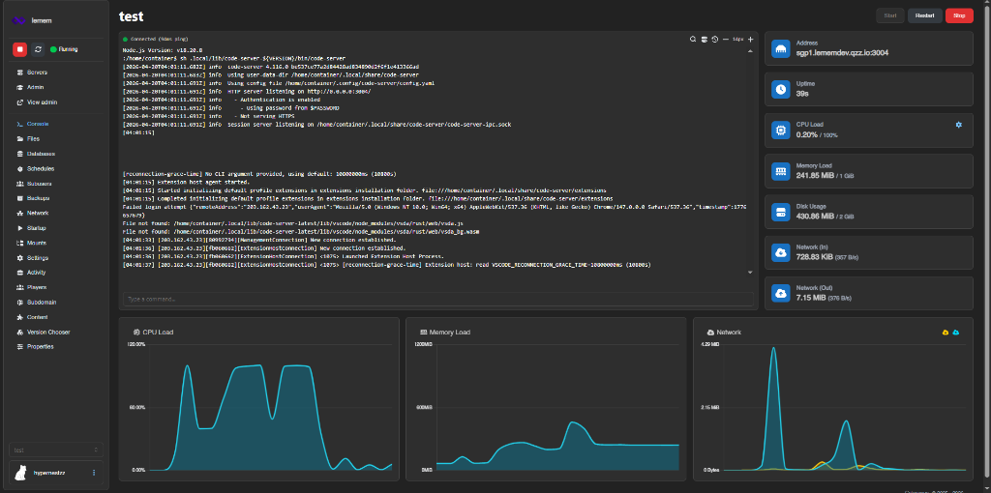This screenshot has height=493, width=991.
Task: Click the Uptime value 39s
Action: [x=802, y=94]
